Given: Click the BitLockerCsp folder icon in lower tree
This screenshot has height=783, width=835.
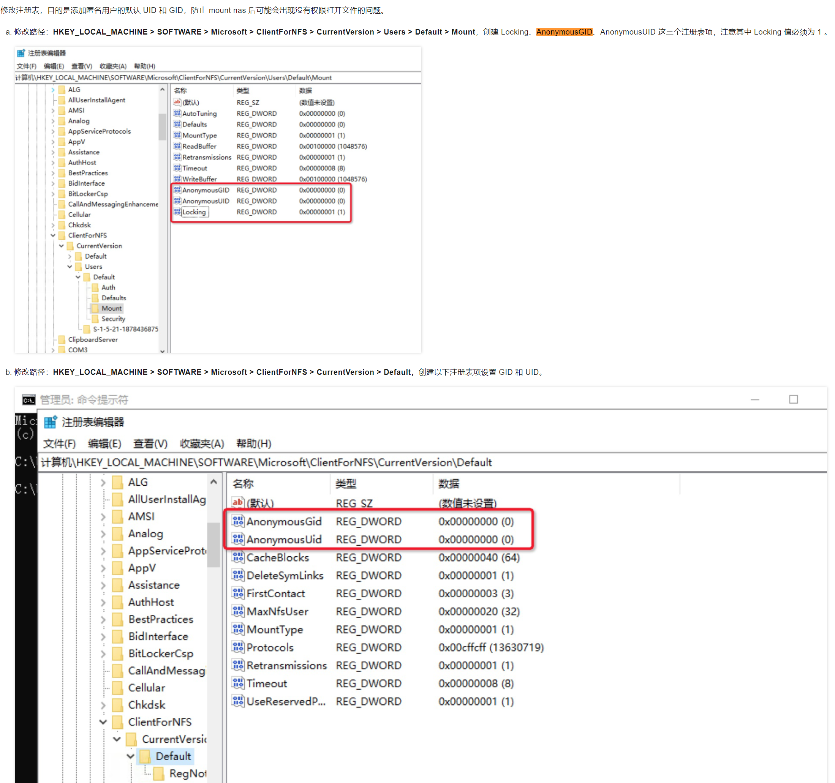Looking at the screenshot, I should pyautogui.click(x=118, y=654).
